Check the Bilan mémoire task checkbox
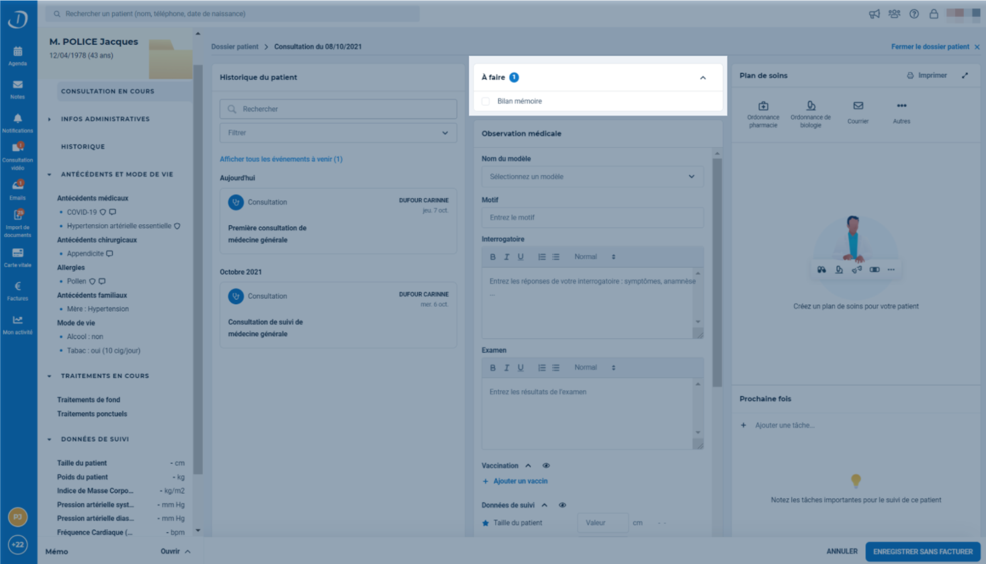Image resolution: width=986 pixels, height=564 pixels. click(486, 101)
